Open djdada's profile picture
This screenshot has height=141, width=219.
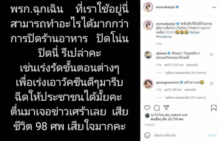pos(148,55)
